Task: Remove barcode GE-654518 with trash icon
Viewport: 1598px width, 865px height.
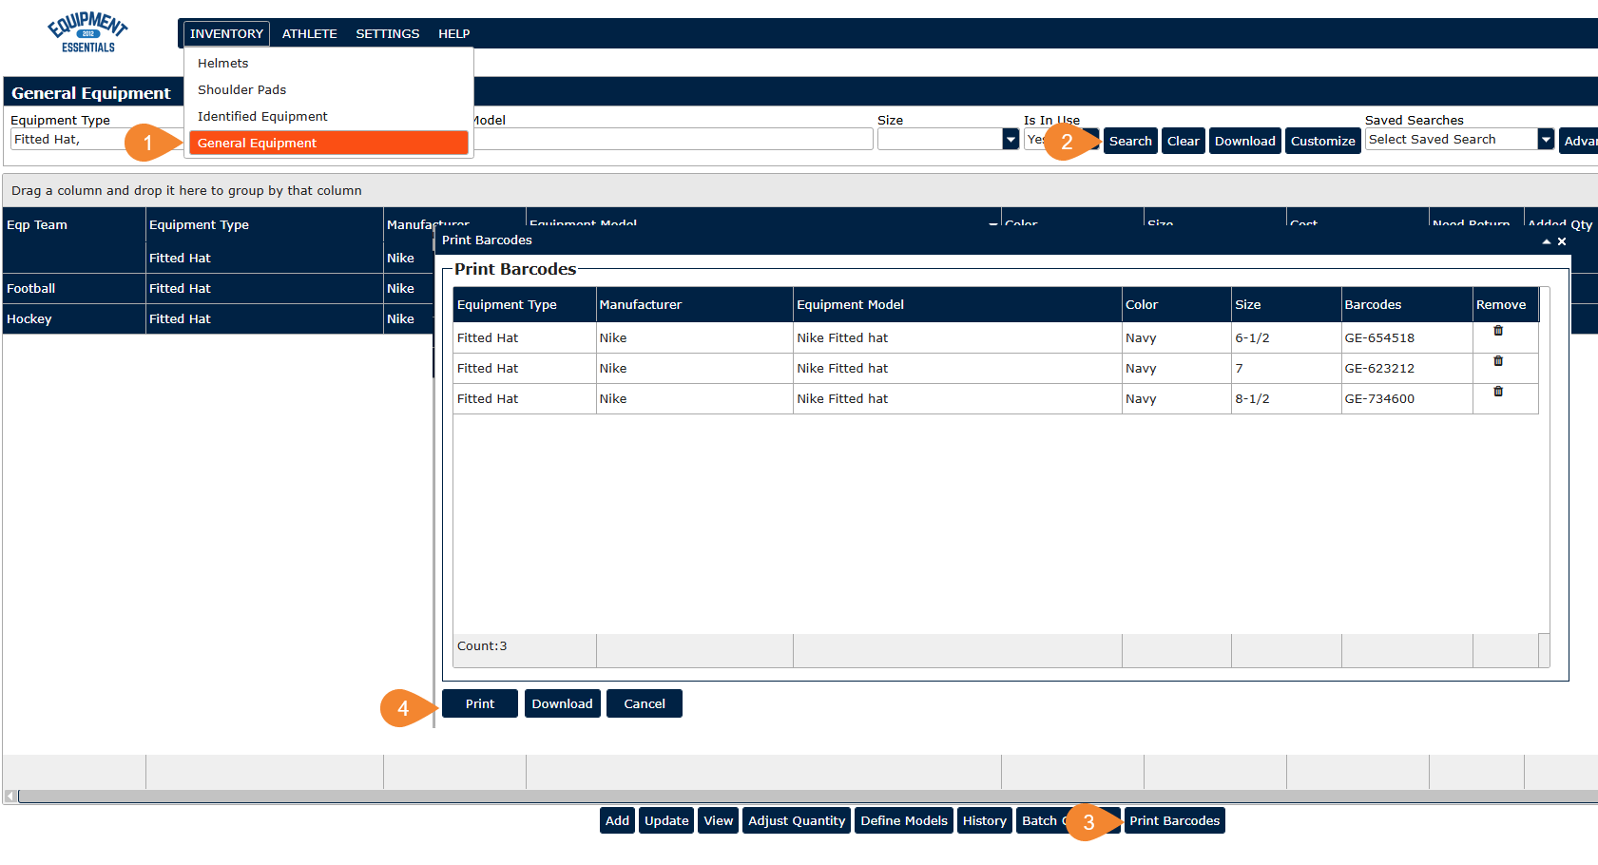Action: coord(1498,331)
